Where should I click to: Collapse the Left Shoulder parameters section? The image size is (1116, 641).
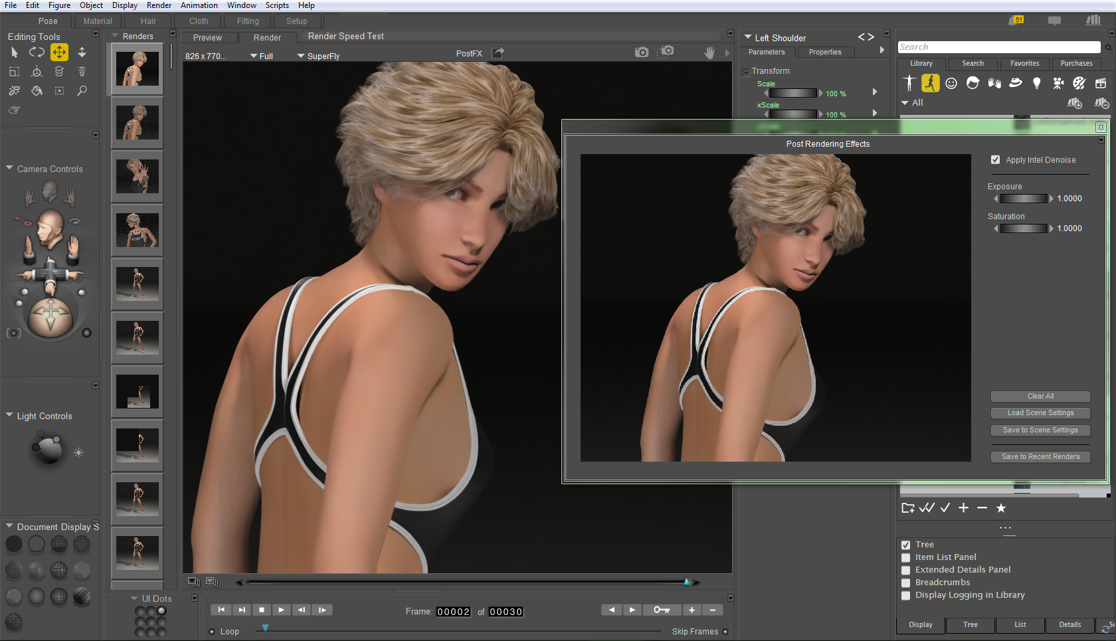[748, 38]
